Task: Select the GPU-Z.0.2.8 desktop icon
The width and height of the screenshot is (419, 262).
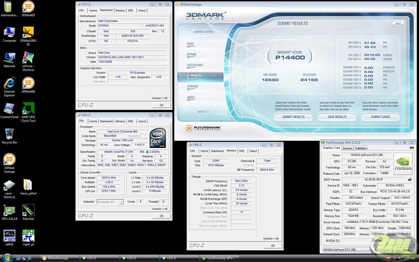Action: [9, 212]
